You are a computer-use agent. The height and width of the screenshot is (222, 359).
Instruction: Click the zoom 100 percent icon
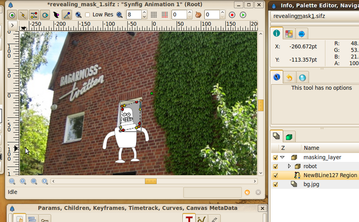click(23, 182)
